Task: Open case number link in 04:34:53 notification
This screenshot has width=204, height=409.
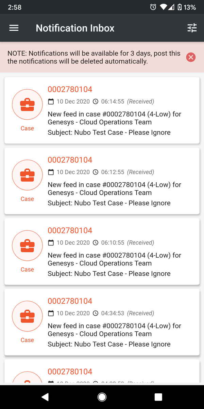Action: pos(70,301)
